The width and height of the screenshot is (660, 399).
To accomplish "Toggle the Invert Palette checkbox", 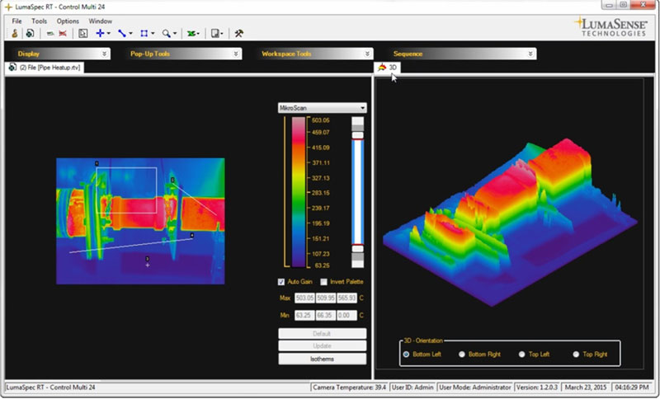I will (x=323, y=282).
